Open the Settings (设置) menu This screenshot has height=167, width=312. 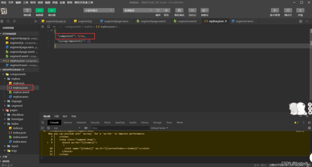(x=62, y=2)
